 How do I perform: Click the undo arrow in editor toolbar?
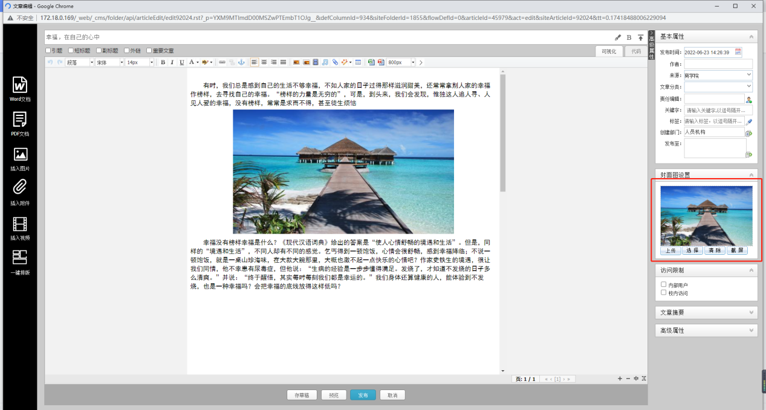(x=50, y=62)
